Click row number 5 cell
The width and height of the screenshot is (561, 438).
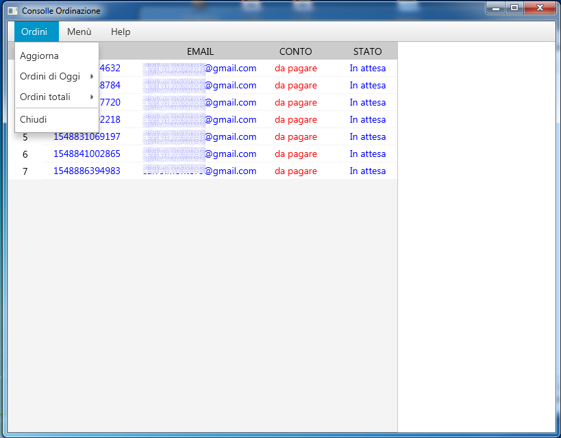(25, 137)
